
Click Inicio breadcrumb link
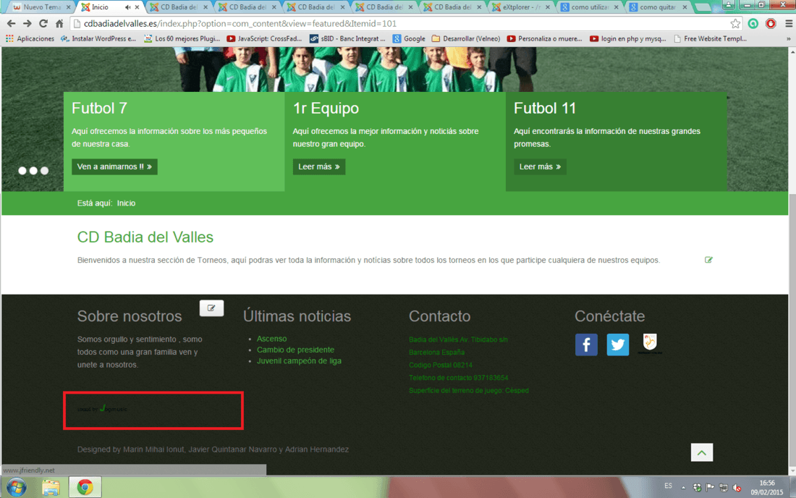click(x=126, y=203)
